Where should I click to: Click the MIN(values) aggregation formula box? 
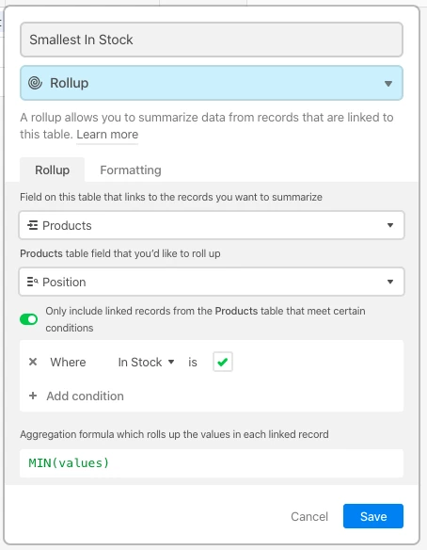(212, 463)
